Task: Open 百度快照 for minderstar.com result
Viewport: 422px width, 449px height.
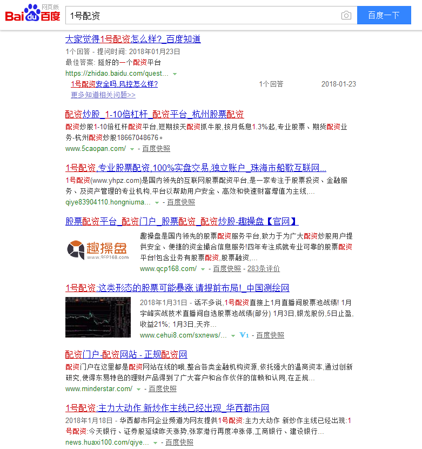Action: pos(163,389)
